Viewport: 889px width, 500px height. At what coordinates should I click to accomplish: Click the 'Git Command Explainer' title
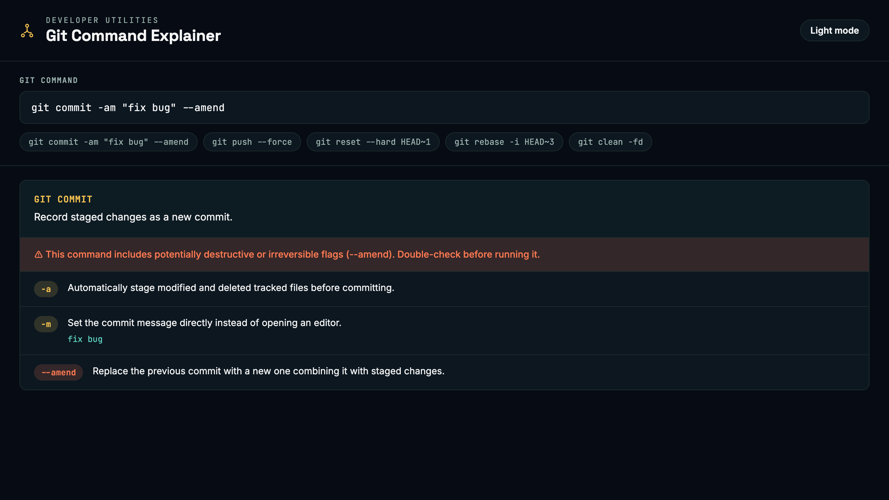(133, 36)
